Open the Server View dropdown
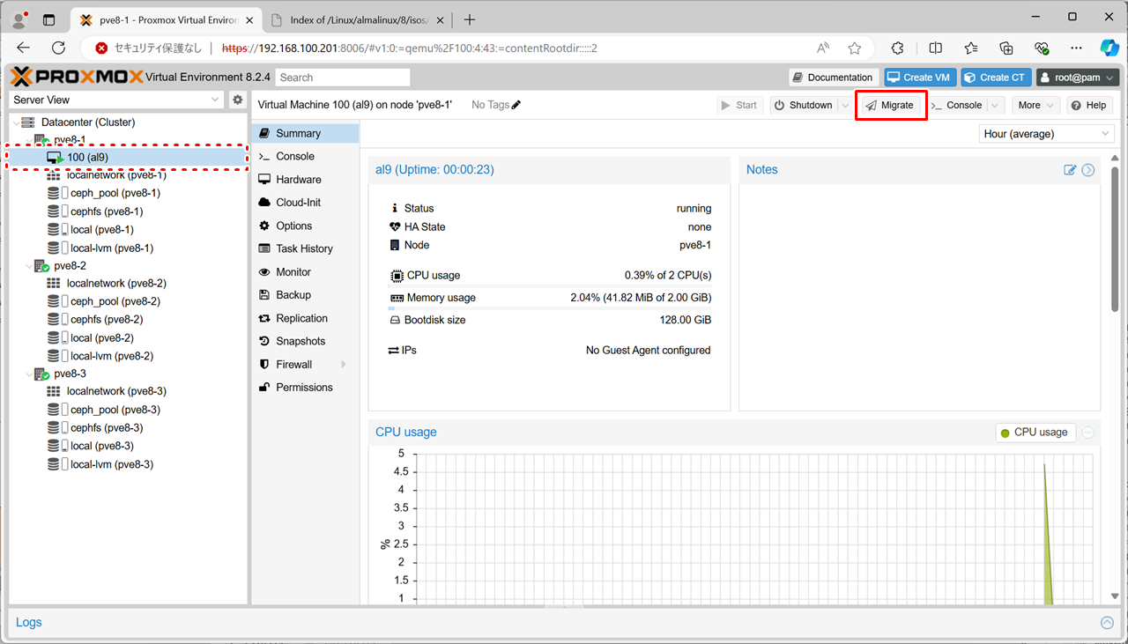This screenshot has width=1128, height=644. click(x=116, y=100)
